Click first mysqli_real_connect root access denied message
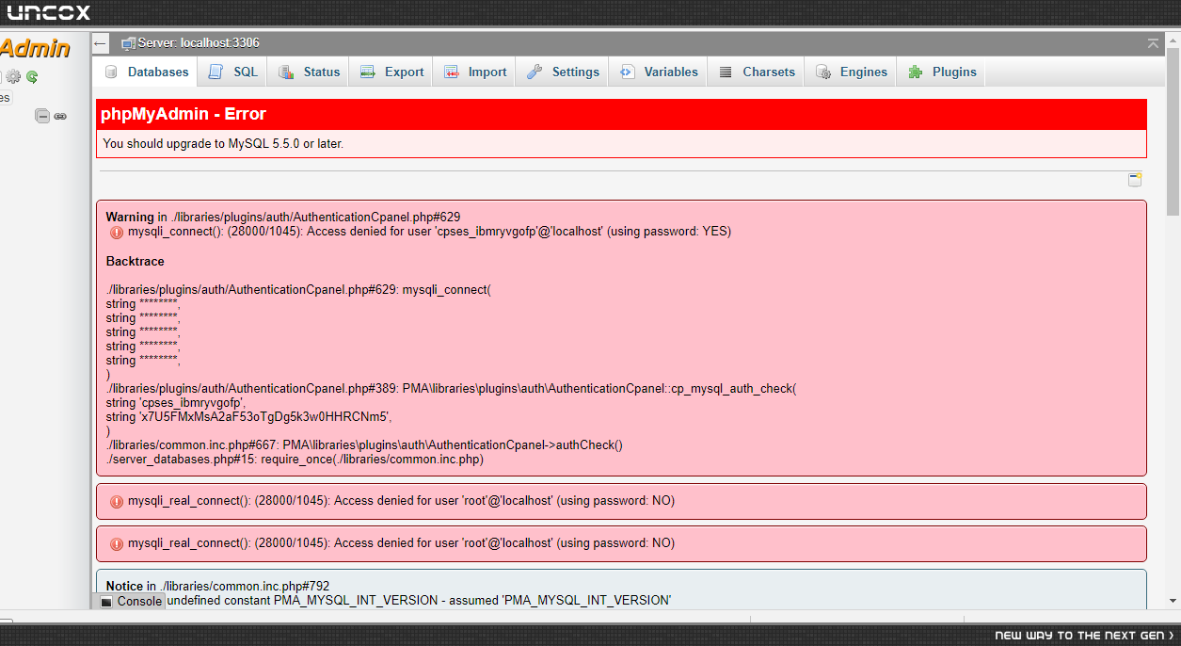The height and width of the screenshot is (646, 1181). 401,501
